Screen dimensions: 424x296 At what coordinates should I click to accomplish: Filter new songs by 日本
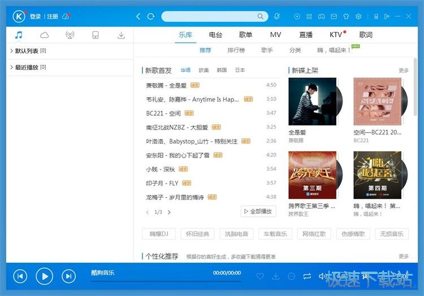[240, 70]
